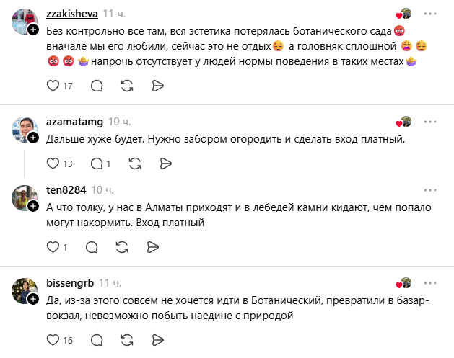Follow azamatamg via avatar plus badge
This screenshot has width=454, height=358.
click(x=33, y=138)
